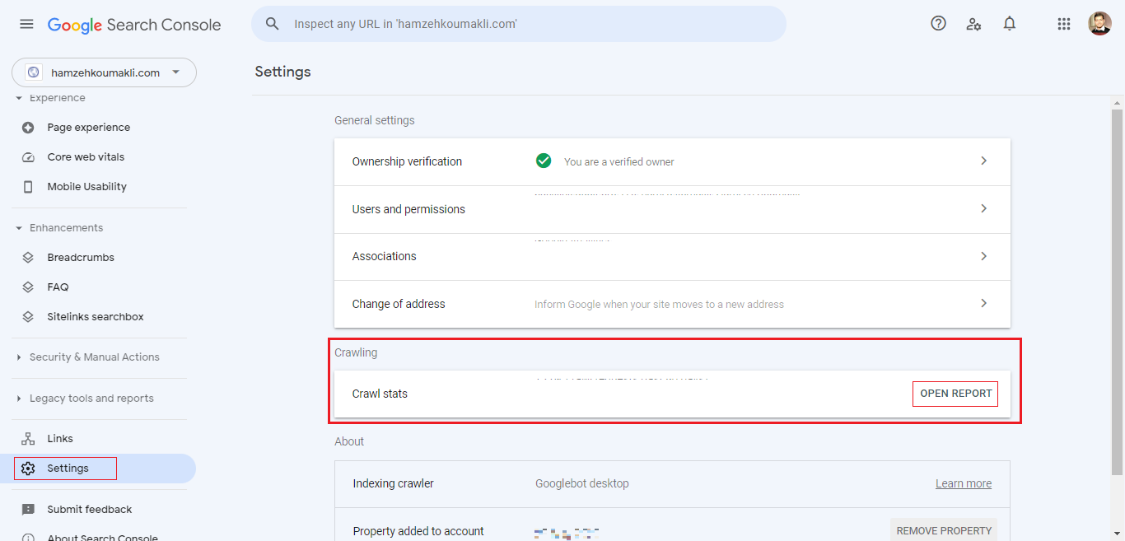This screenshot has height=541, width=1125.
Task: Open the user settings icon in header
Action: [973, 24]
